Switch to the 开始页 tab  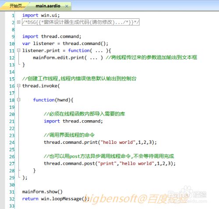[17, 6]
